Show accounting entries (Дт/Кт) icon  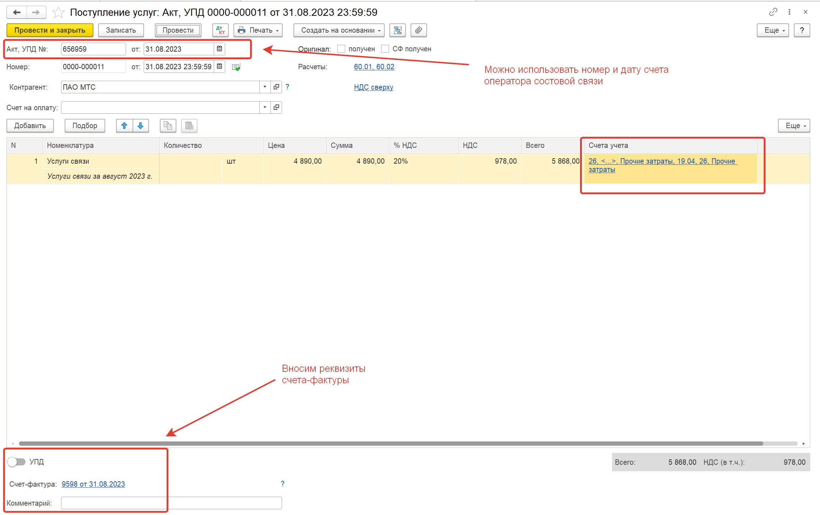(x=221, y=30)
